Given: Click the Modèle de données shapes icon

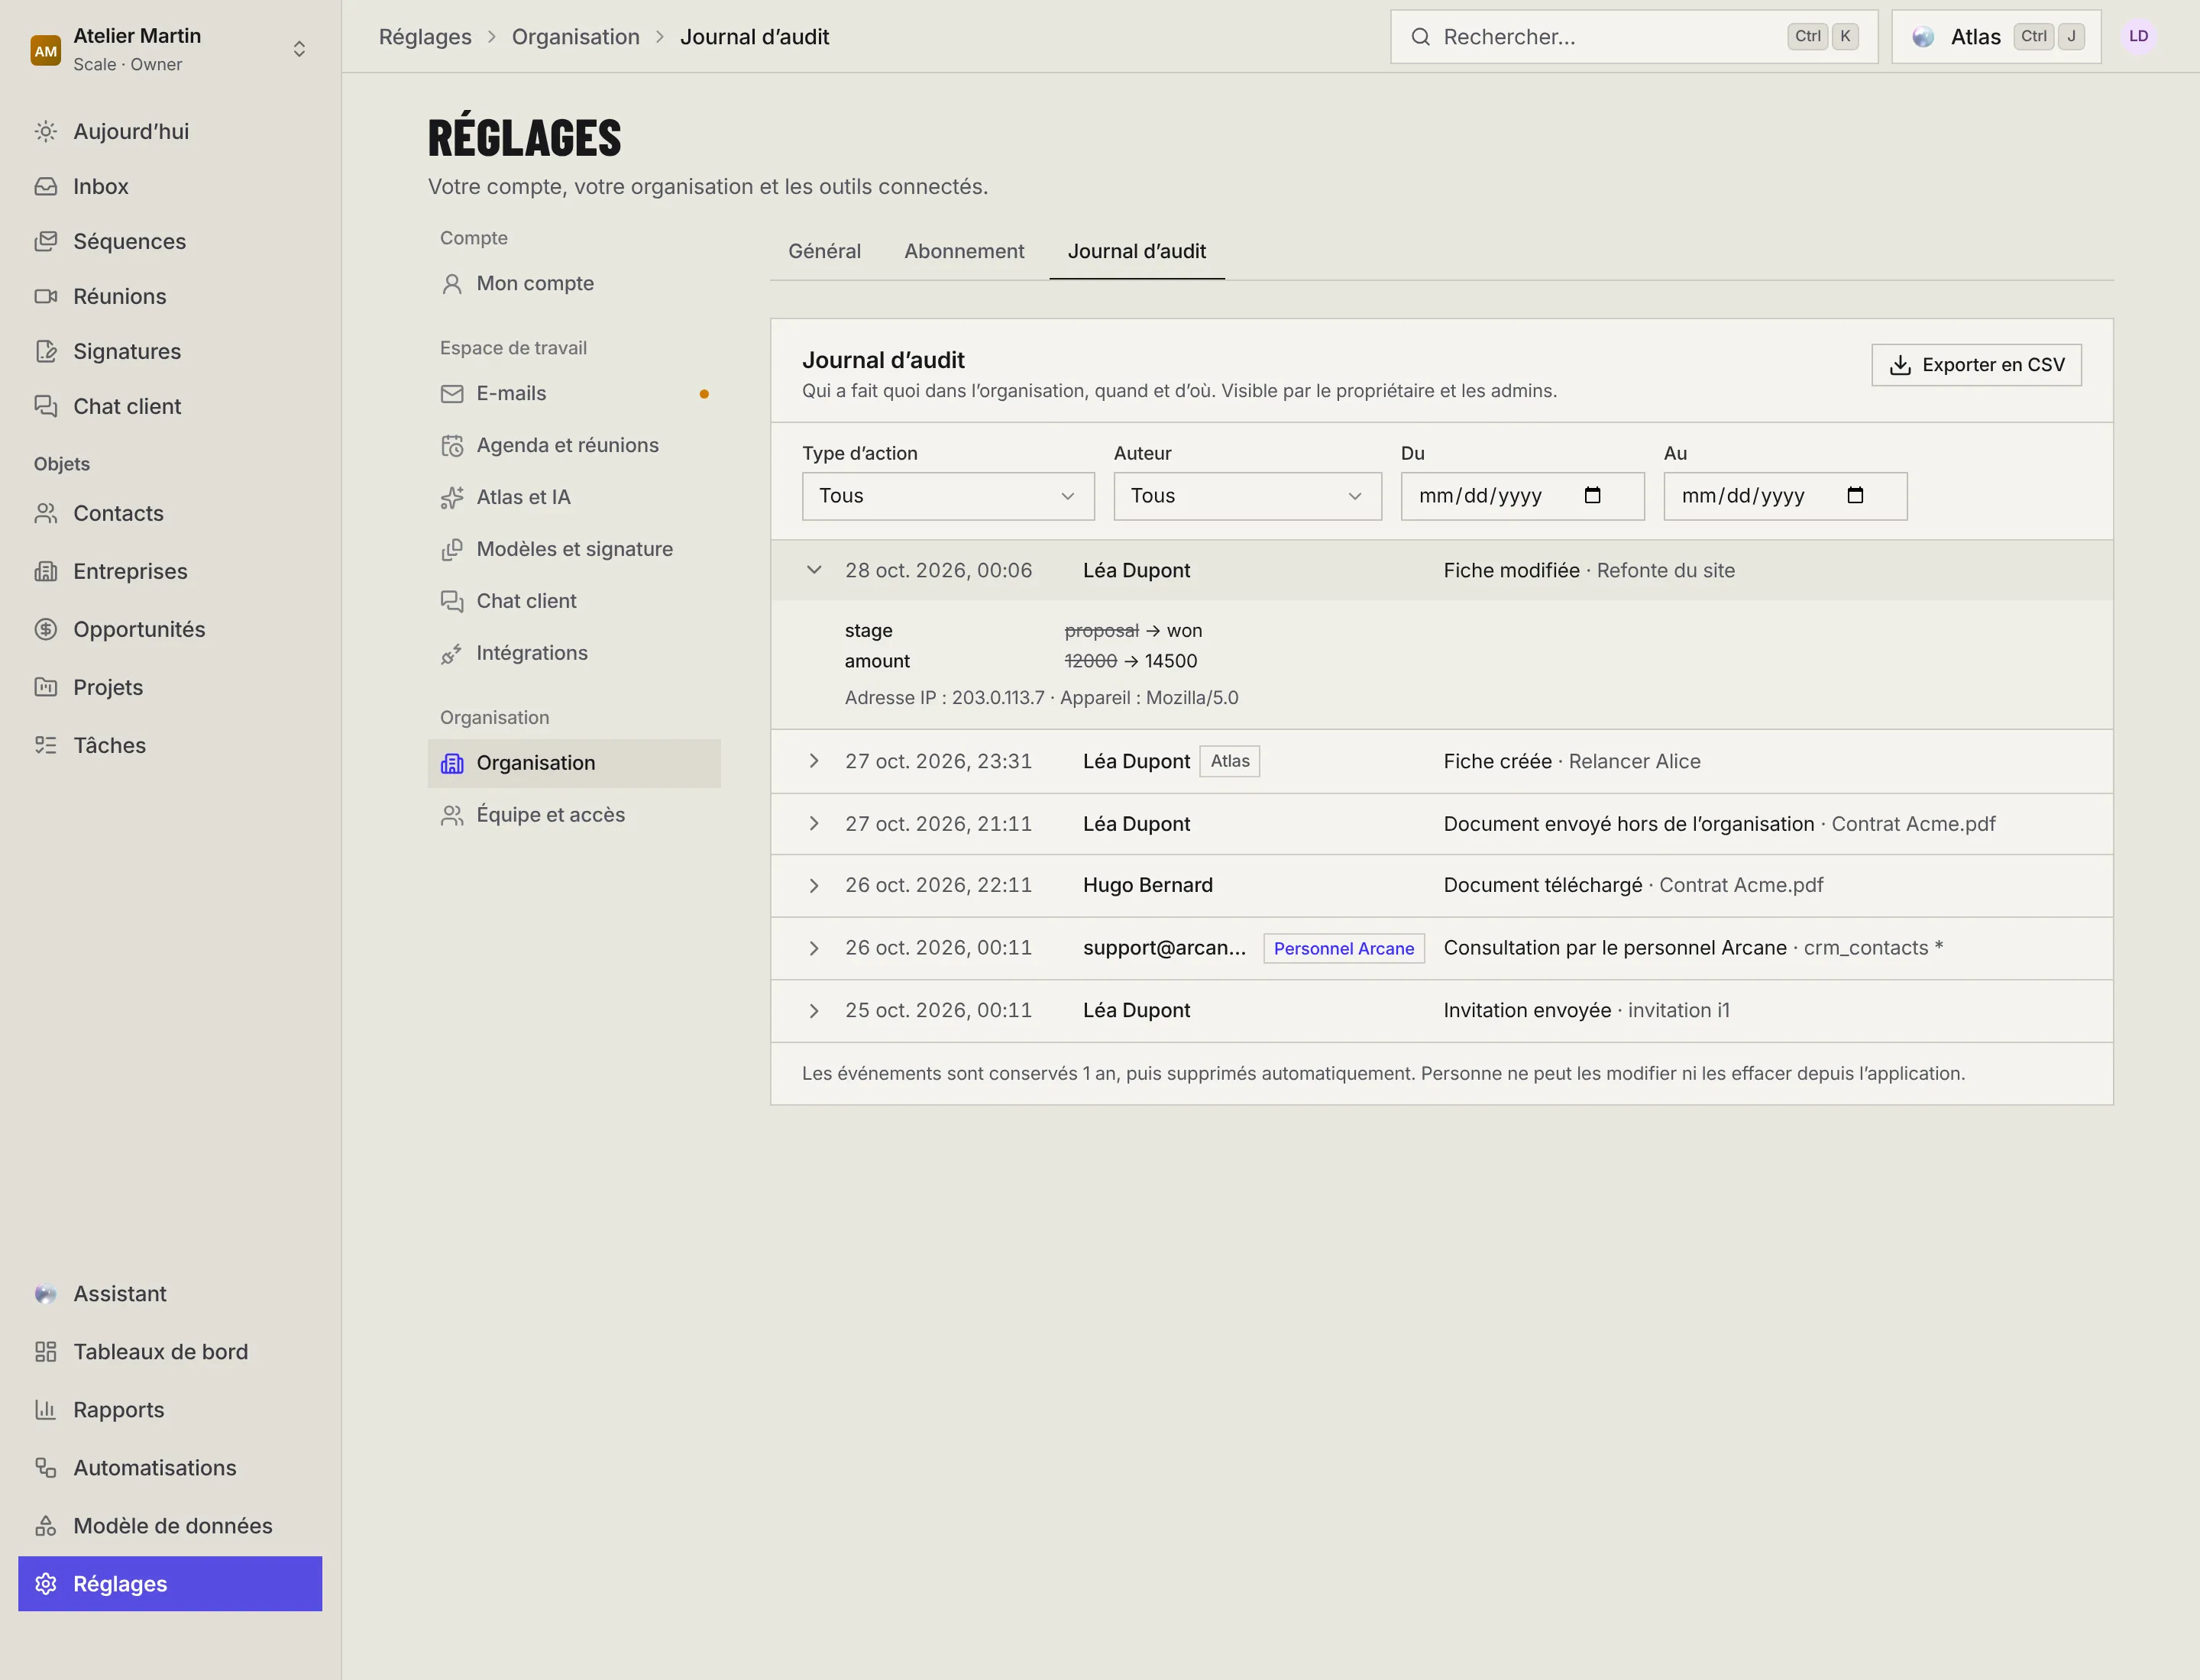Looking at the screenshot, I should pos(46,1526).
